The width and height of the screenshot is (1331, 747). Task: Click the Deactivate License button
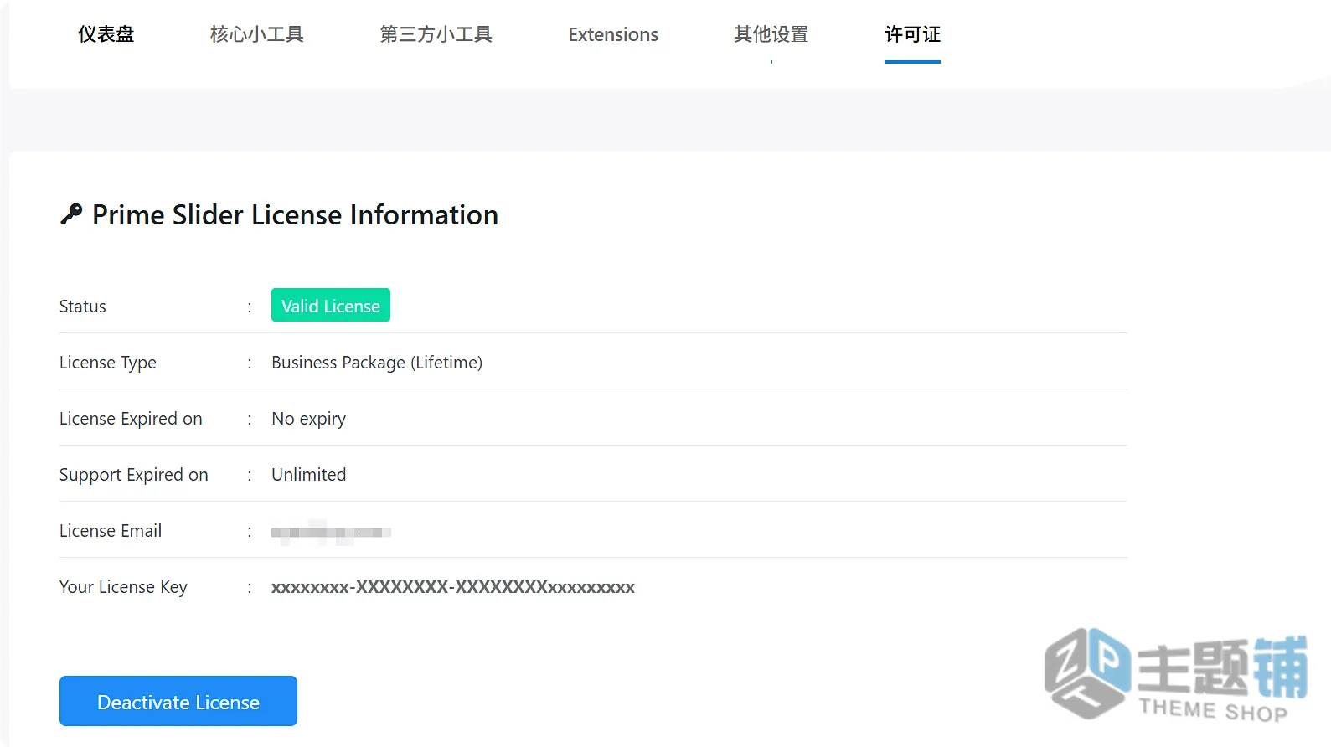click(x=178, y=701)
